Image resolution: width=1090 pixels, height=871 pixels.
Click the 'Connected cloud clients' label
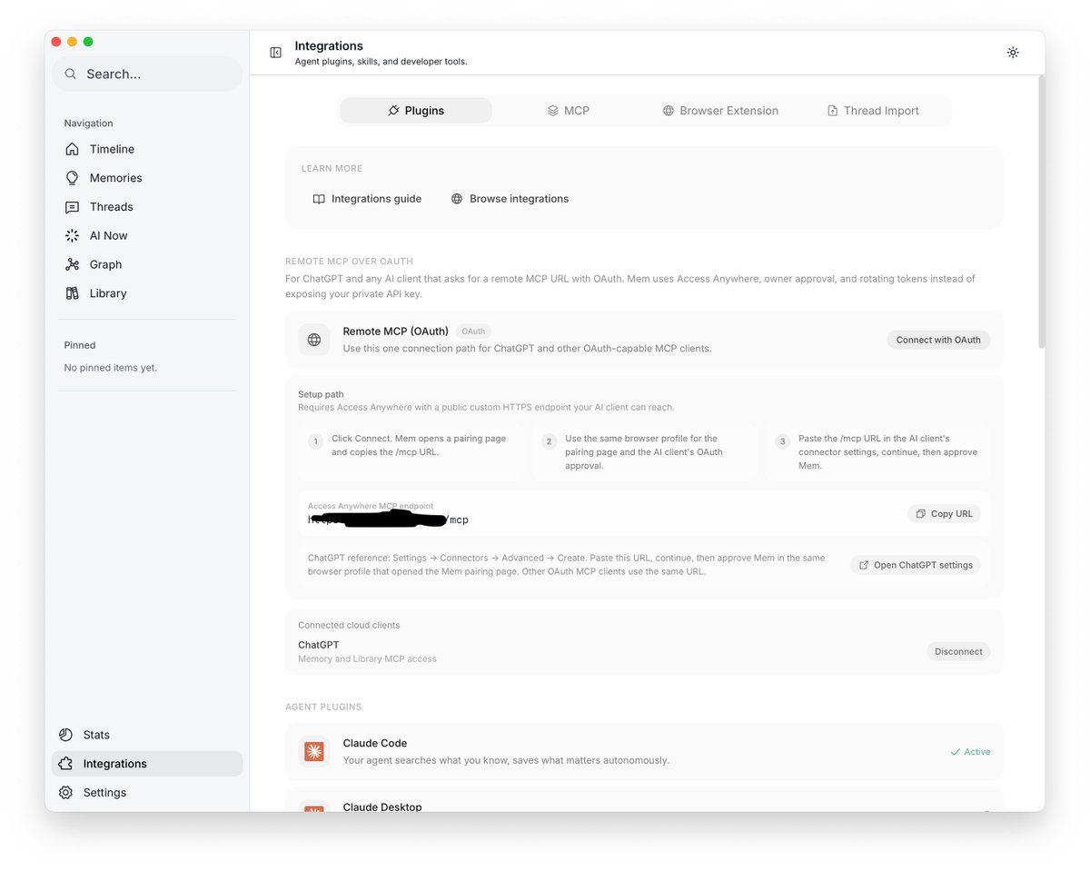click(x=349, y=625)
